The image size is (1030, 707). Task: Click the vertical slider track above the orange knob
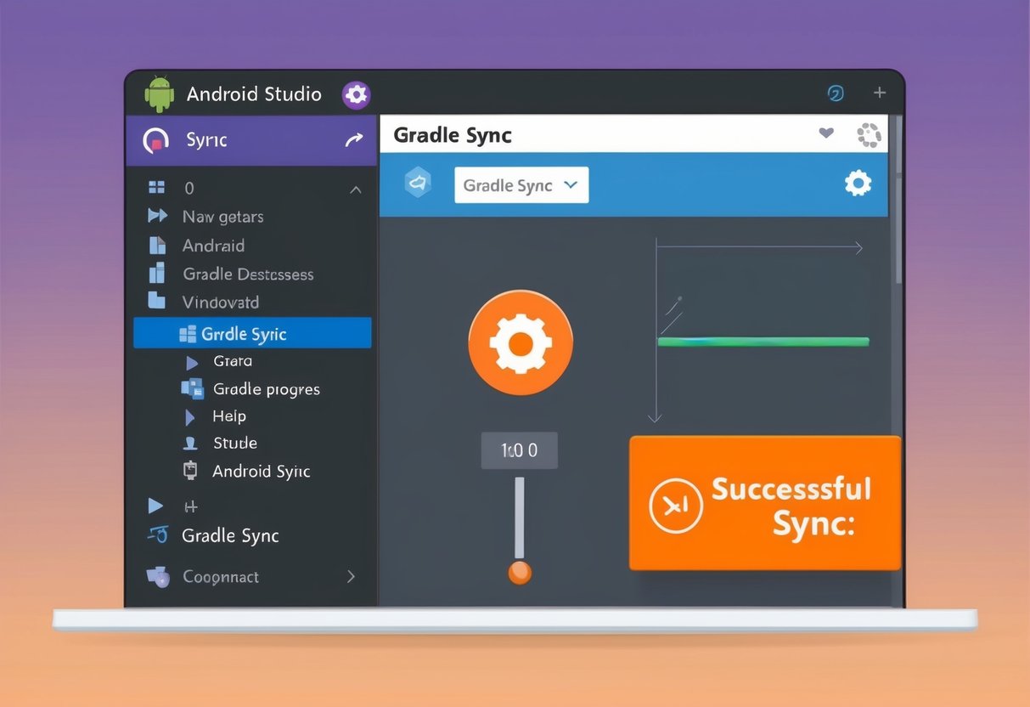point(520,518)
